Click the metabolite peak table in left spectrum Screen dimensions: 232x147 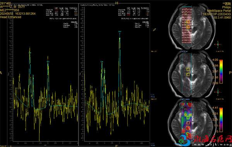point(62,11)
